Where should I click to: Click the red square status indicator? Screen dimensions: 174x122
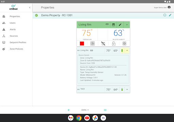82,43
